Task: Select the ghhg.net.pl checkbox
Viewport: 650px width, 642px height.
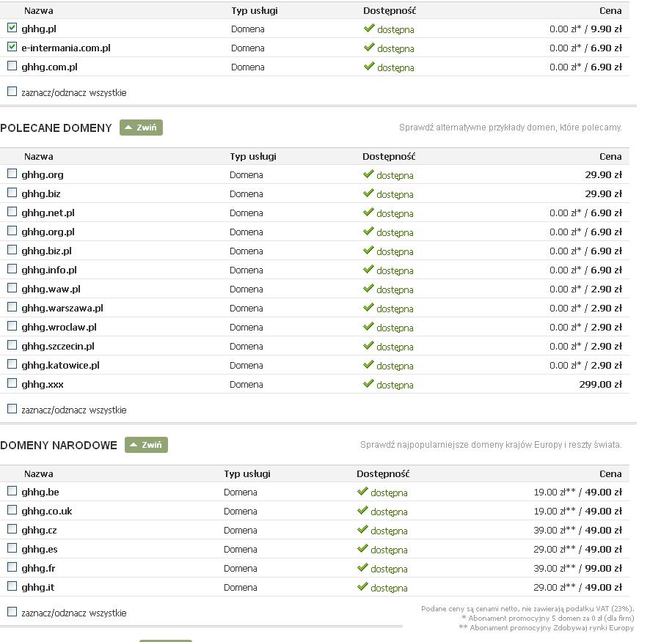Action: coord(12,212)
